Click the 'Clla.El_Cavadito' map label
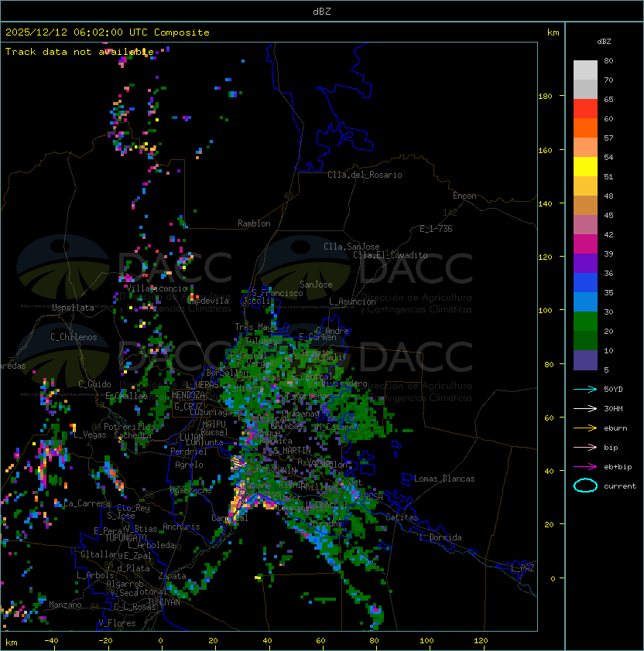 (390, 255)
